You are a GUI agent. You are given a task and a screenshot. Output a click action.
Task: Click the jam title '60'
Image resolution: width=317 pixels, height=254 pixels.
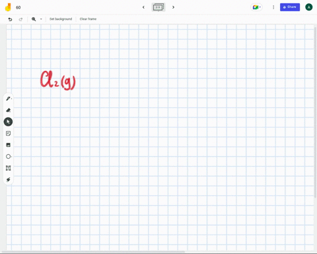click(x=18, y=7)
